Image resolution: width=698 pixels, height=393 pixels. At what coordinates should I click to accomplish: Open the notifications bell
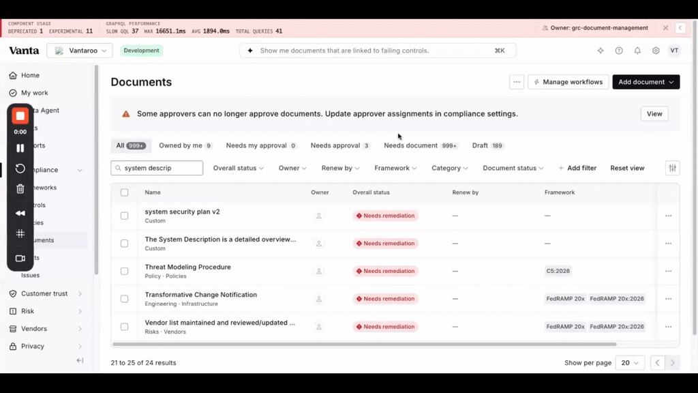pos(637,50)
